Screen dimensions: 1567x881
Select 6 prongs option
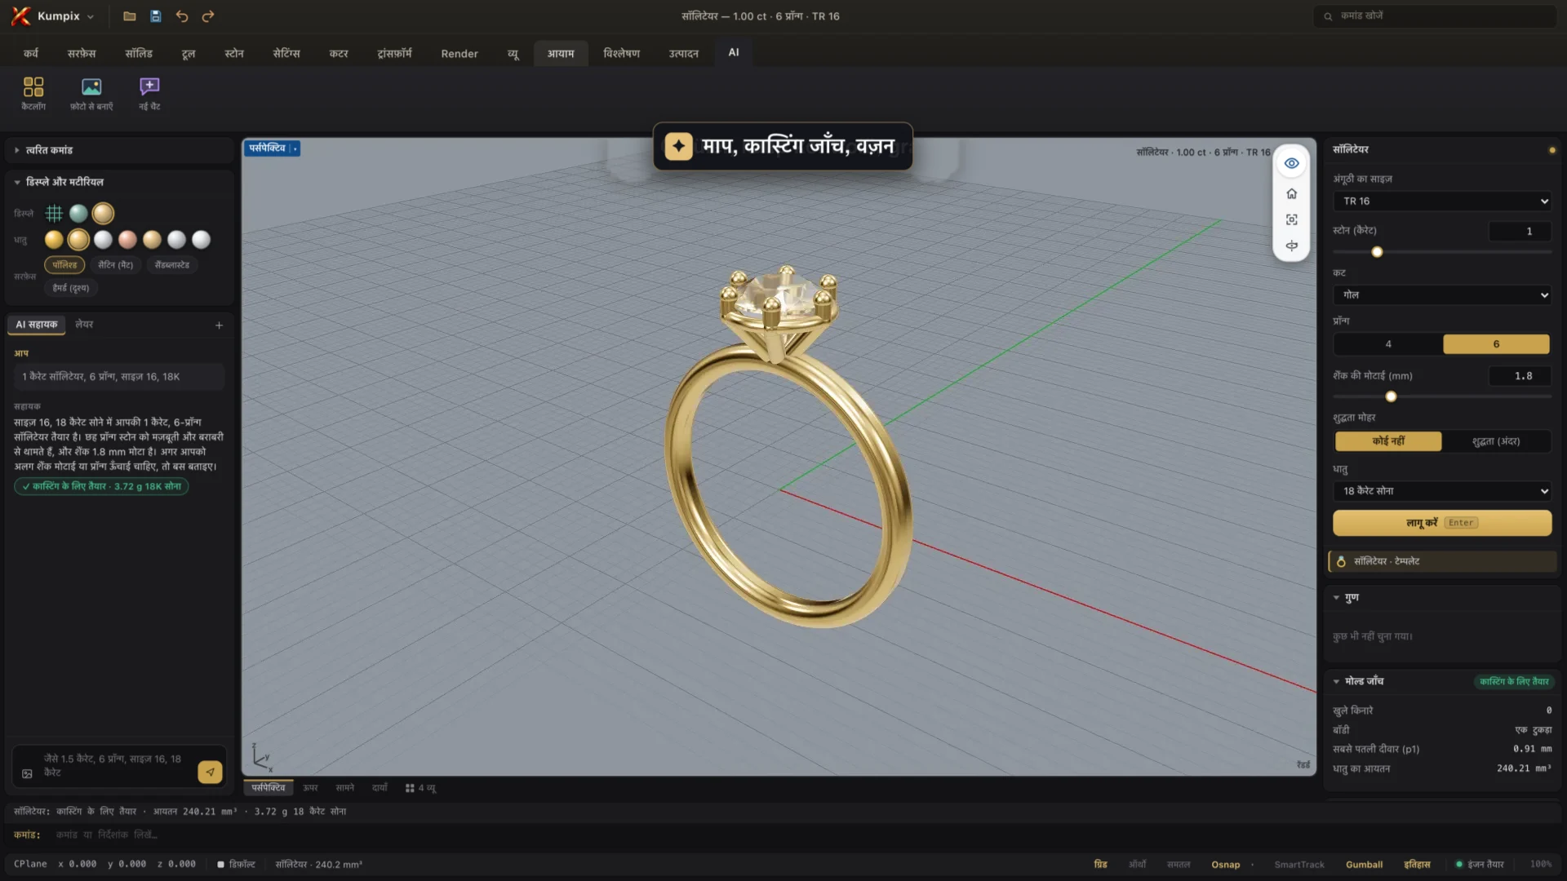click(1496, 344)
